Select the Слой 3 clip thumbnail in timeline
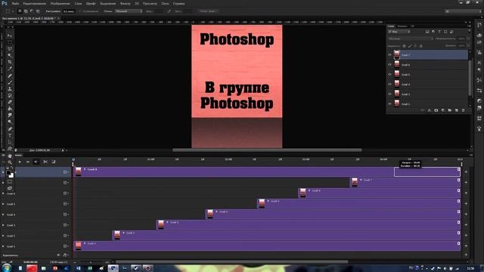This screenshot has height=272, width=484. click(x=161, y=224)
